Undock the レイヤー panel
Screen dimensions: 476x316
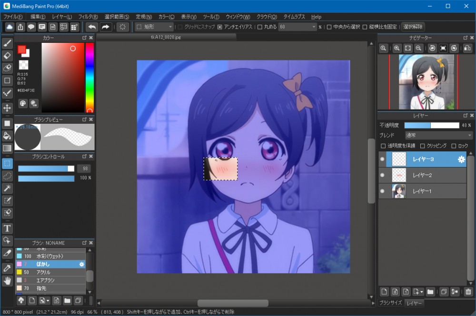coord(466,116)
